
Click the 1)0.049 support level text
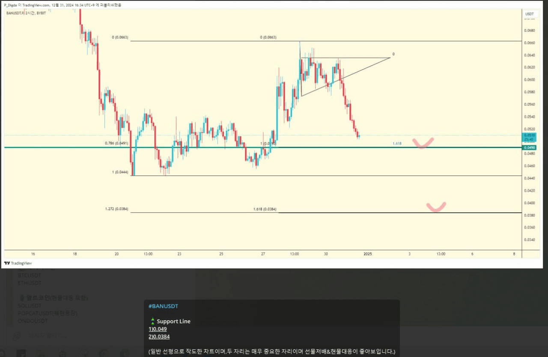point(158,329)
